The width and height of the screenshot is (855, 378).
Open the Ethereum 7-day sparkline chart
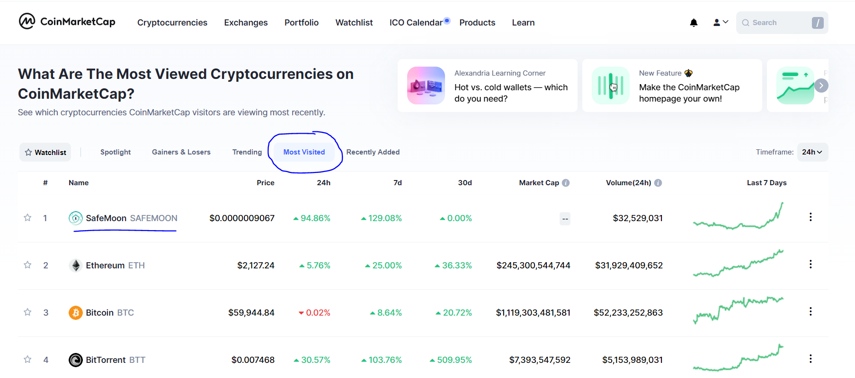[x=738, y=263]
